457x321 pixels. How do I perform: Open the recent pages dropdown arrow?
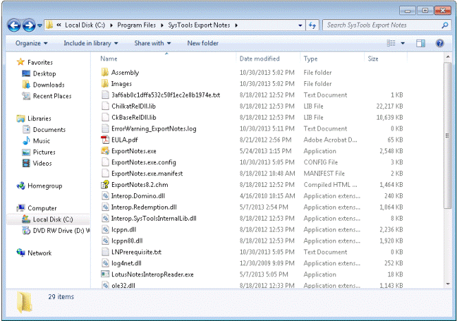40,25
